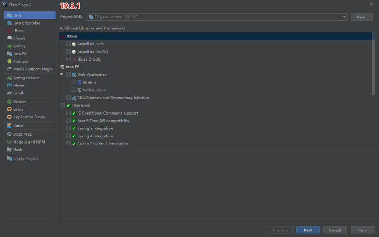Select the Java project type icon

click(x=10, y=15)
